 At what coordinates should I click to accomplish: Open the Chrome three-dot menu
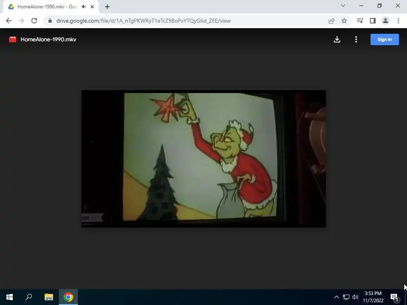398,21
